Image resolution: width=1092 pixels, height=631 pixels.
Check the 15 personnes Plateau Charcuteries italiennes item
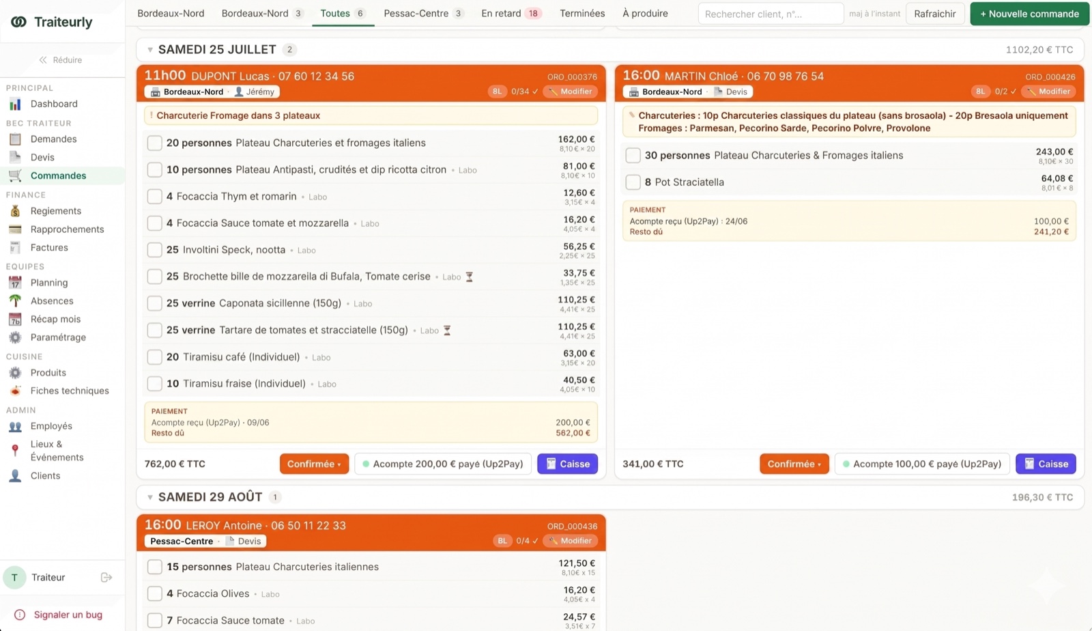pos(155,567)
